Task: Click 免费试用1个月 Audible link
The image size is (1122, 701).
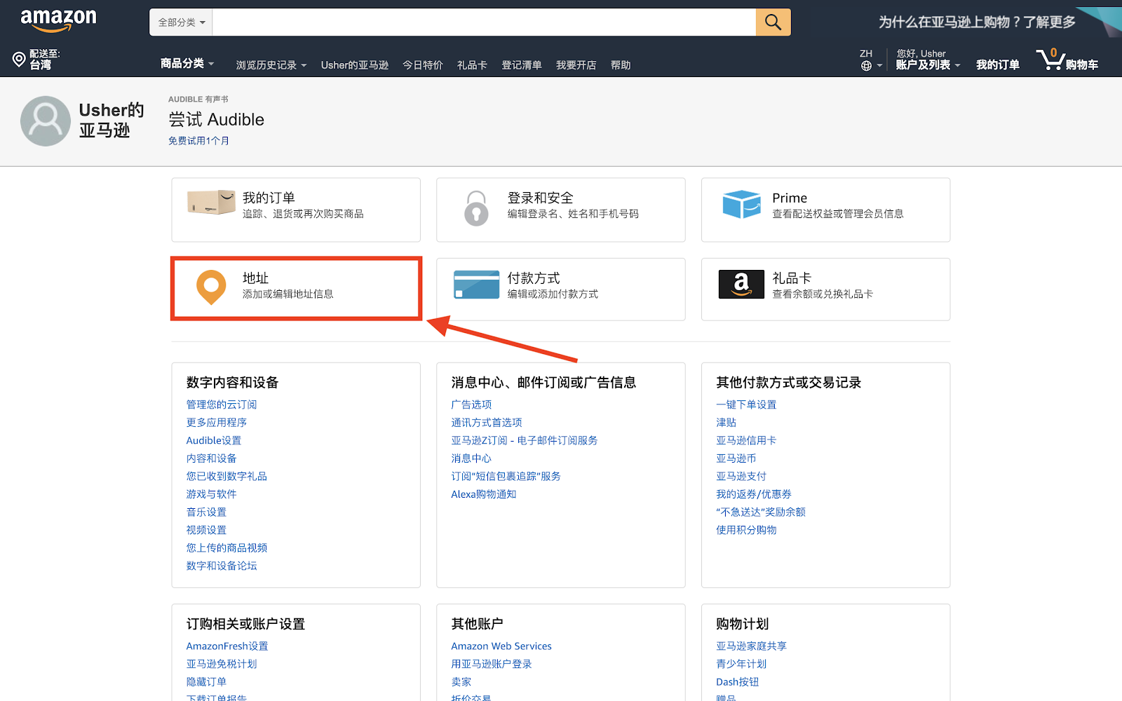Action: click(x=198, y=141)
